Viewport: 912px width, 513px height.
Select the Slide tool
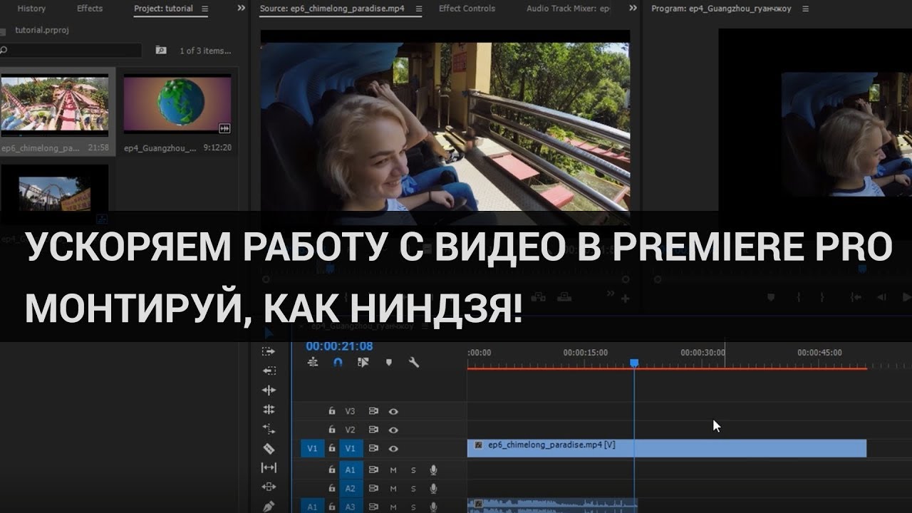tap(269, 487)
